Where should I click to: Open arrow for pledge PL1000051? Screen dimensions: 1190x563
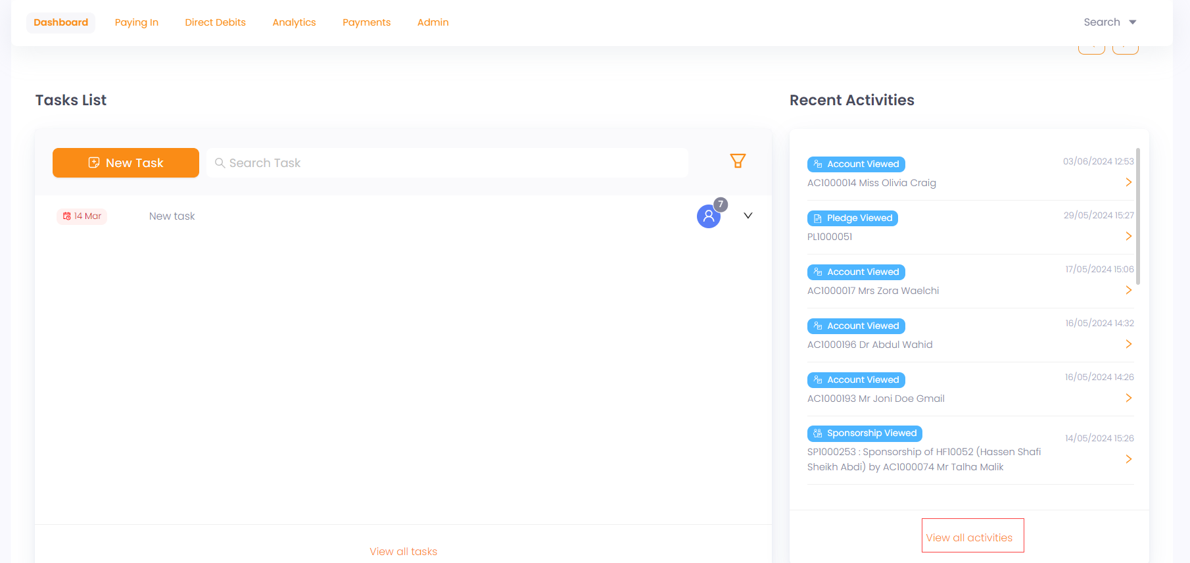pos(1129,236)
